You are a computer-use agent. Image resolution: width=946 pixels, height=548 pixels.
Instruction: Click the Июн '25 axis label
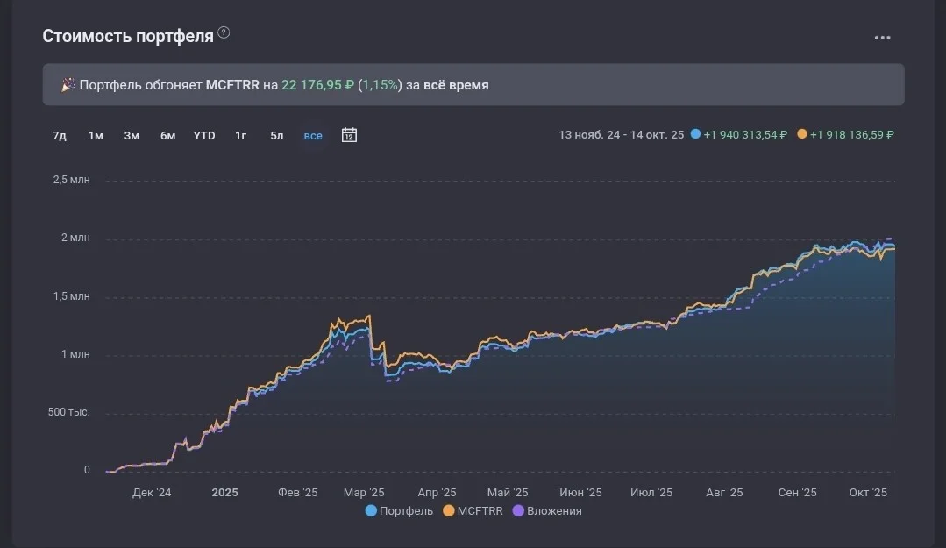point(580,493)
